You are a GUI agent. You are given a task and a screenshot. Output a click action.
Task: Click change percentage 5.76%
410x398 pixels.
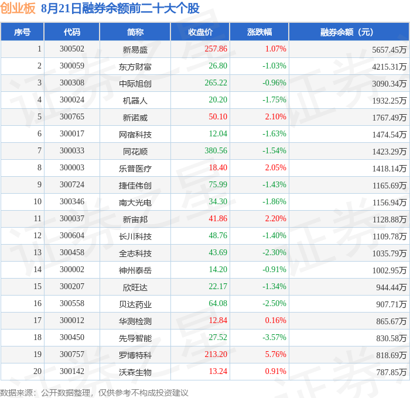coord(276,355)
